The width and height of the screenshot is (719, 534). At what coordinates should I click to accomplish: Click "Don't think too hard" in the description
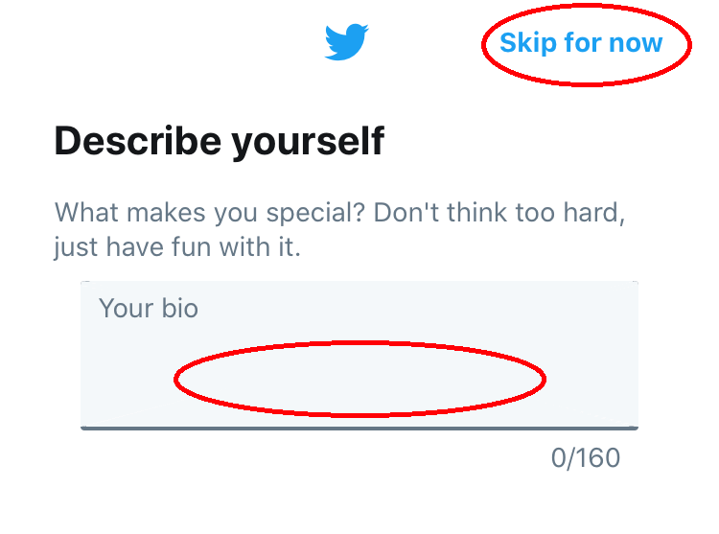494,212
